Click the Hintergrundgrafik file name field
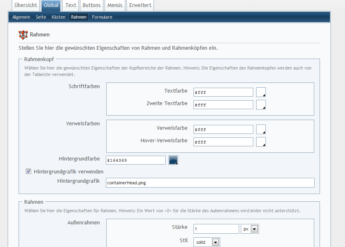 (x=210, y=183)
